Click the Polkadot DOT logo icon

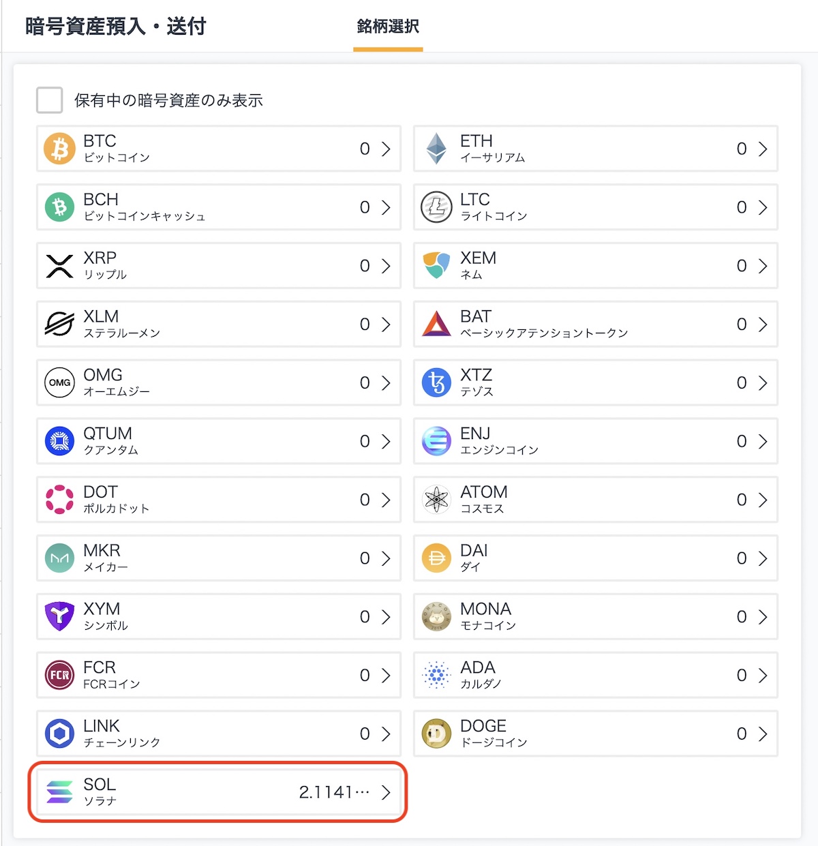pos(59,500)
